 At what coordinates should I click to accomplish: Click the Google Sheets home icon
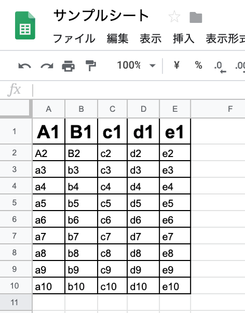(25, 25)
